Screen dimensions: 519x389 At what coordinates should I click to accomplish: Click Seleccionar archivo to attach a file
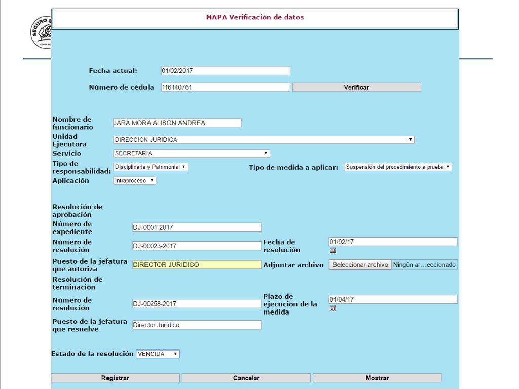[360, 265]
